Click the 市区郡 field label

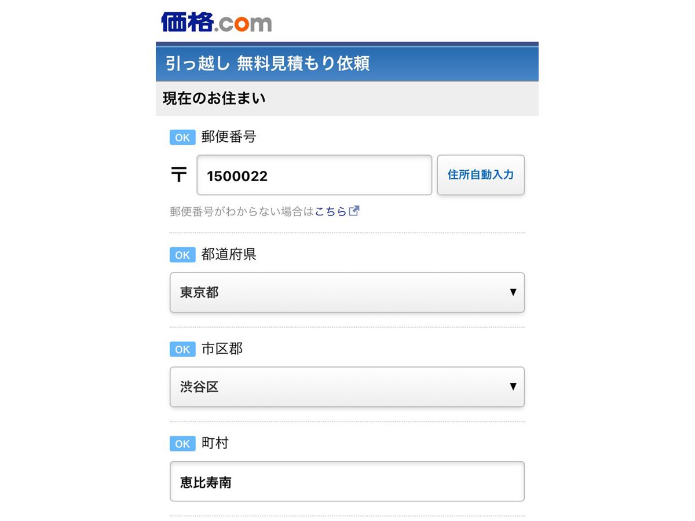[x=222, y=349]
